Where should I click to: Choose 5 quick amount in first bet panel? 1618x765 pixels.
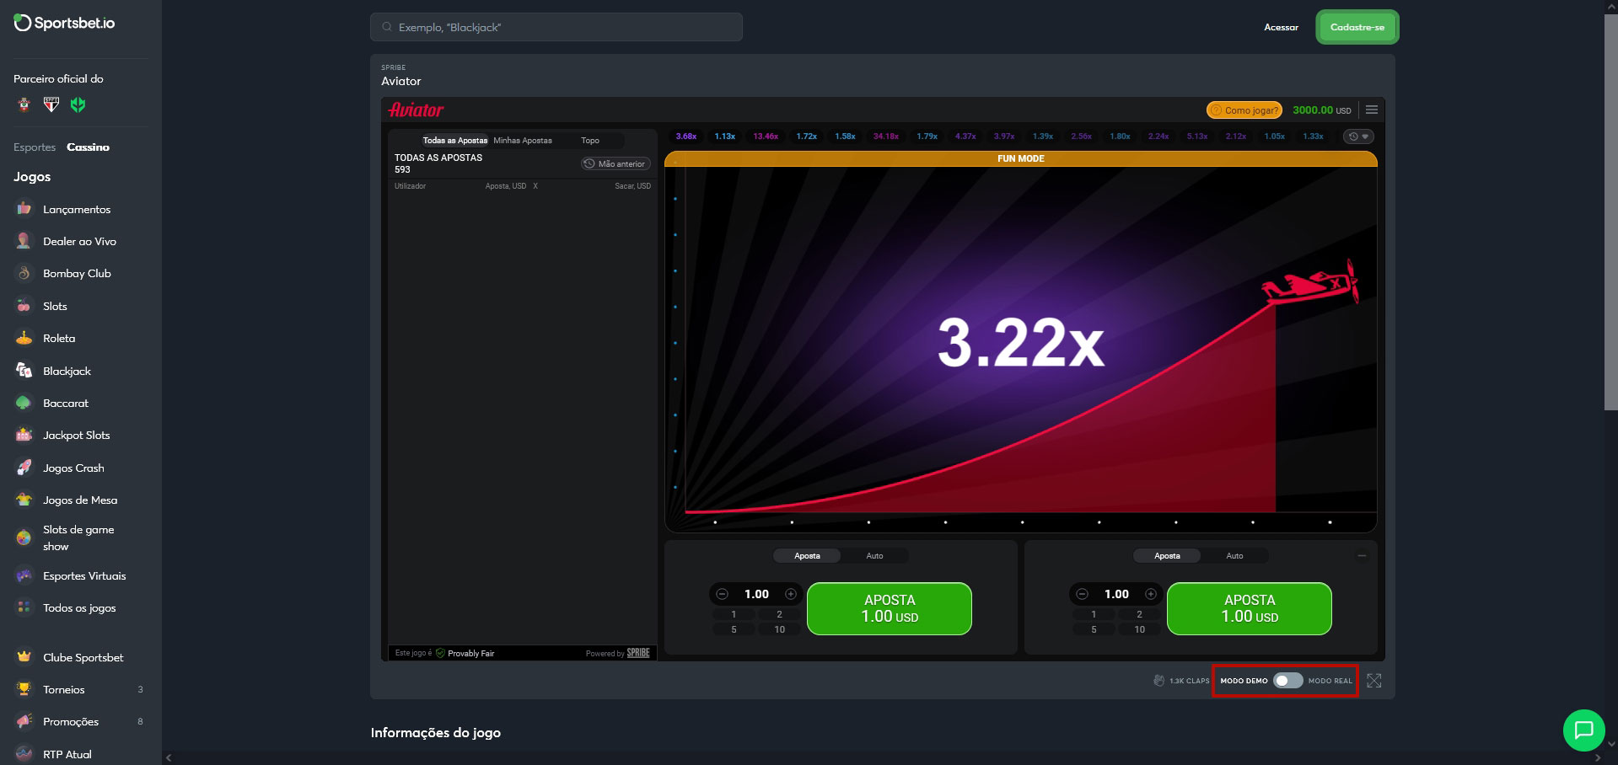click(734, 629)
